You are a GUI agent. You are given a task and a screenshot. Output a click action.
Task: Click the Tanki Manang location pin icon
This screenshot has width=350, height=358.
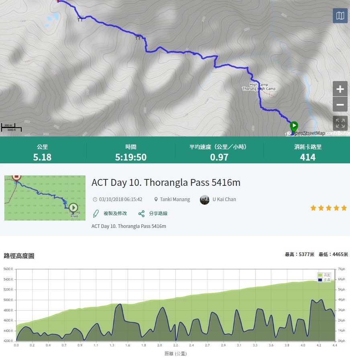156,199
